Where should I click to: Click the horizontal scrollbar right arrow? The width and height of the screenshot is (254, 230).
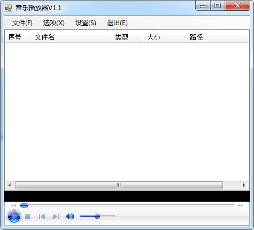244,185
